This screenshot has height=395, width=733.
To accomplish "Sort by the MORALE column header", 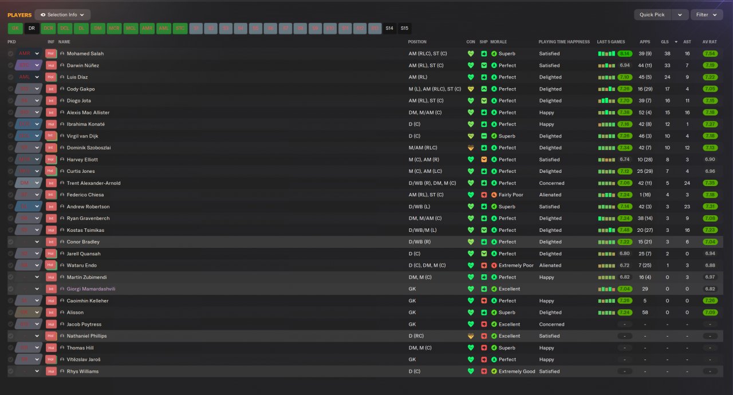I will coord(499,42).
